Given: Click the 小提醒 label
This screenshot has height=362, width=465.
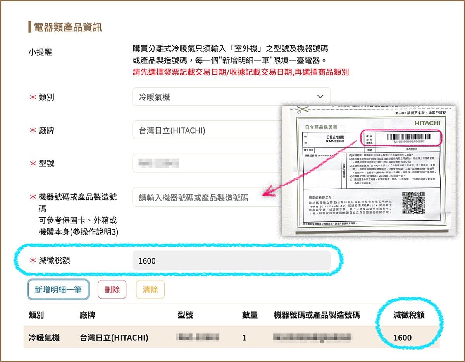Looking at the screenshot, I should click(40, 52).
